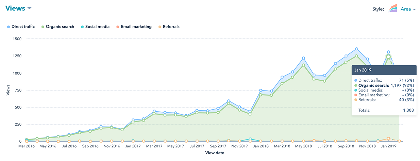Toggle the Social media legend series
This screenshot has width=420, height=161.
[95, 27]
